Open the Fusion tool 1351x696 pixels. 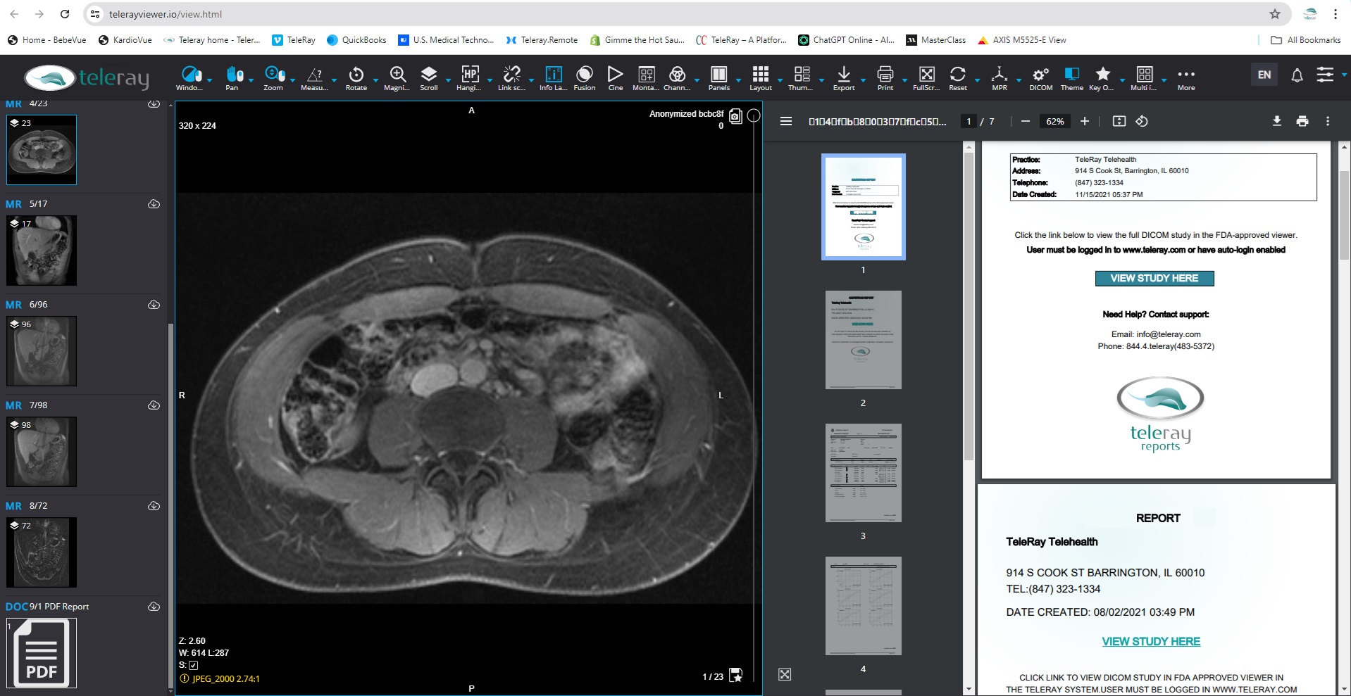tap(585, 77)
